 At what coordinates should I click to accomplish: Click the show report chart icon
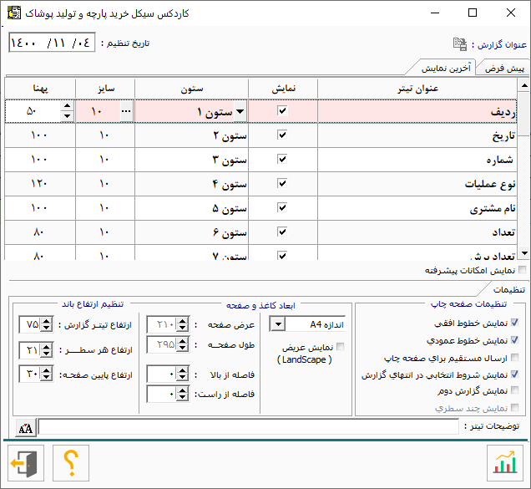[504, 463]
